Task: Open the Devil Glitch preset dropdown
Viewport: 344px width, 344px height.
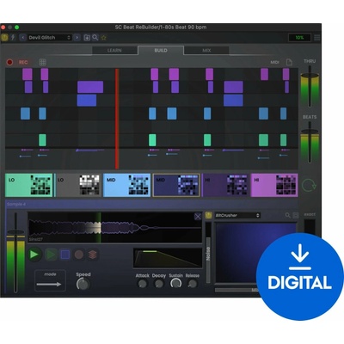Action: [49, 38]
